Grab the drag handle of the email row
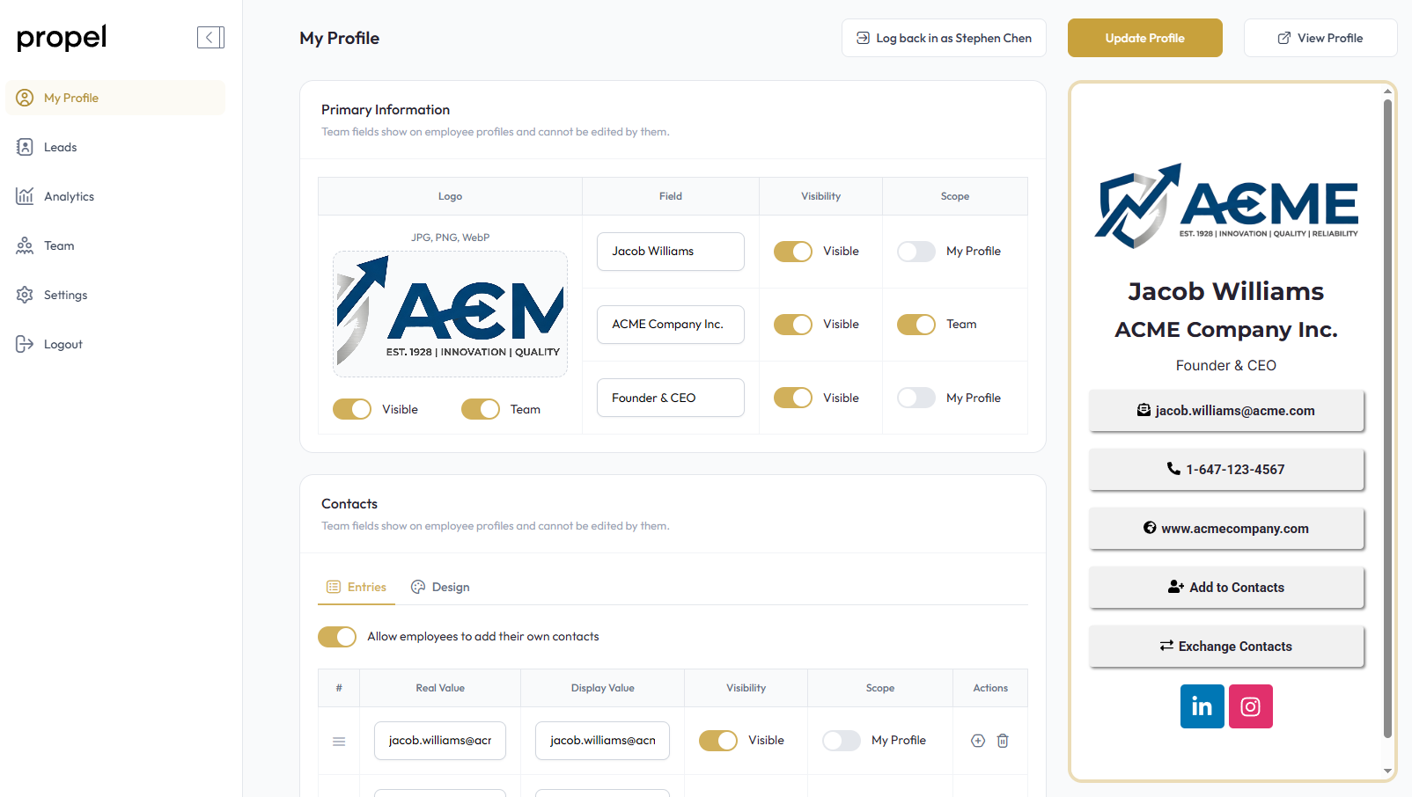The width and height of the screenshot is (1412, 797). click(x=339, y=742)
